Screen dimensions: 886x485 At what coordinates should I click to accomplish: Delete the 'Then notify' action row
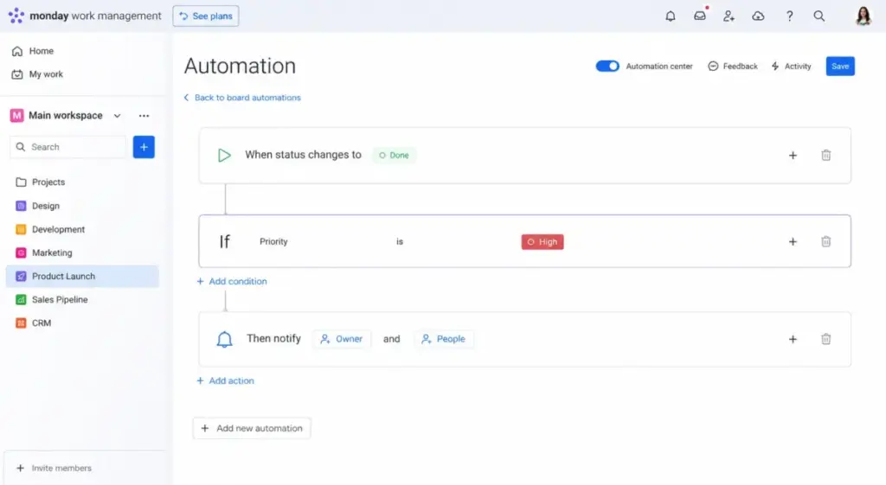tap(826, 340)
